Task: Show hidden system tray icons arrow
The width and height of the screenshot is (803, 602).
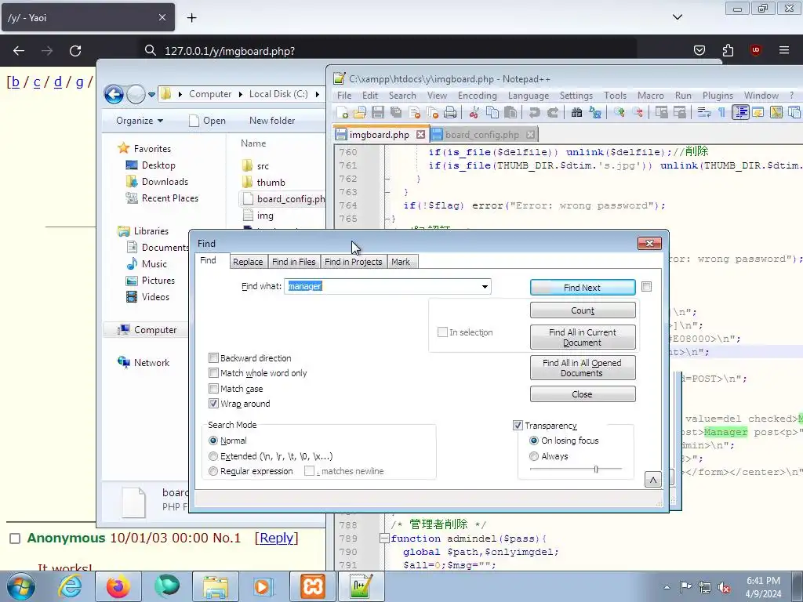Action: [x=667, y=587]
